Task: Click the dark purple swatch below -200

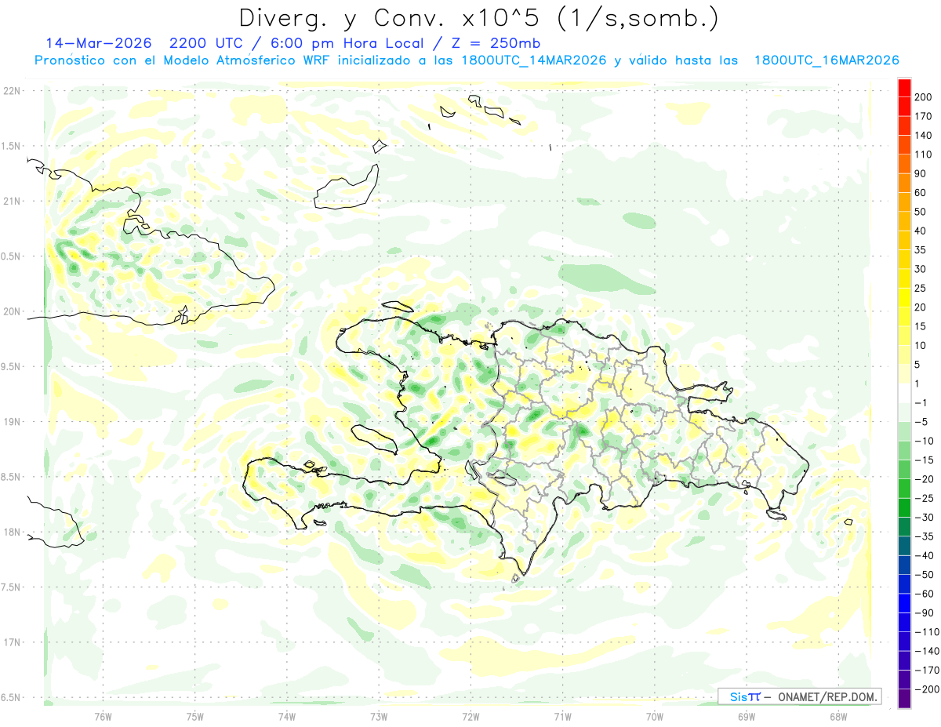Action: 904,698
